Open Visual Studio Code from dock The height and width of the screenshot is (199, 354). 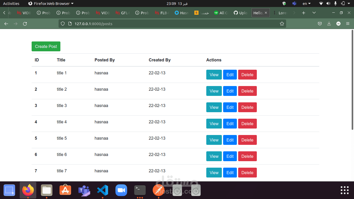pos(103,190)
